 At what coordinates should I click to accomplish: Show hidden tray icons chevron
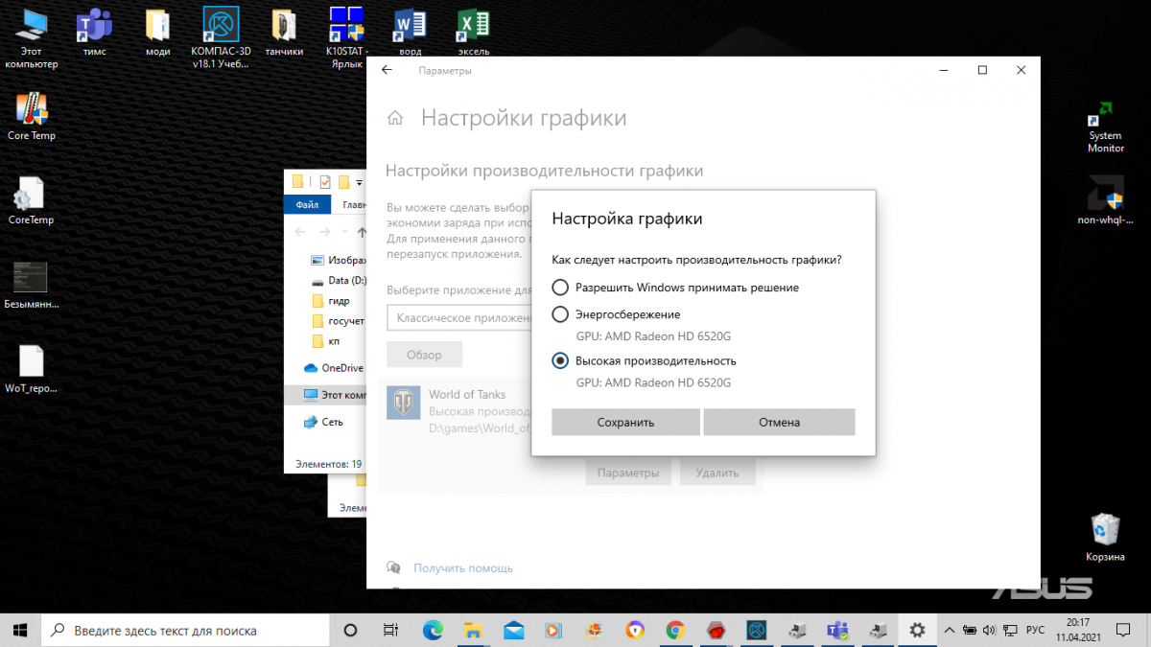(950, 630)
